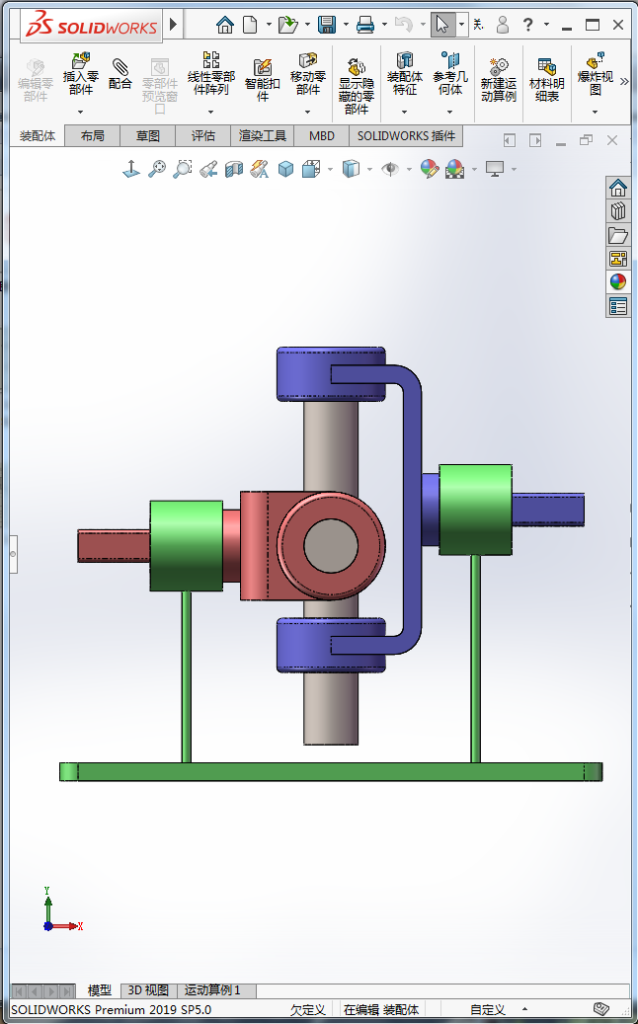Open the dropdown arrow beside Select cursor
The width and height of the screenshot is (638, 1024).
click(461, 25)
